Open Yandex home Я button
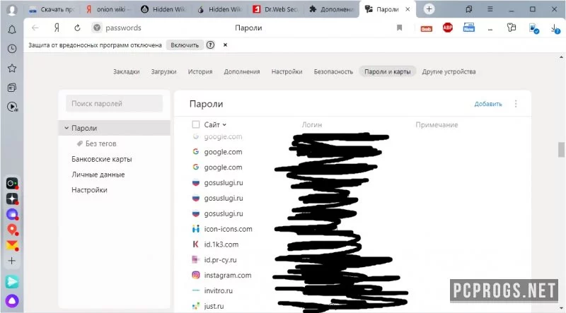 click(57, 28)
